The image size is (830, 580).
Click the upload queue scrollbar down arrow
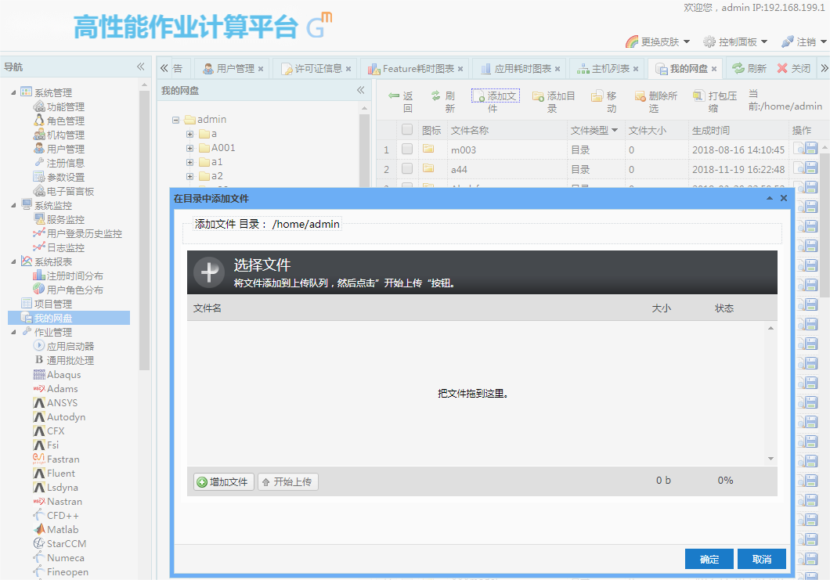(x=770, y=459)
